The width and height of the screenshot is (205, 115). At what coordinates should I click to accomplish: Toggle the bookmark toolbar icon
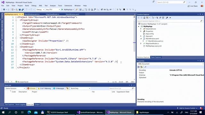click(124, 10)
